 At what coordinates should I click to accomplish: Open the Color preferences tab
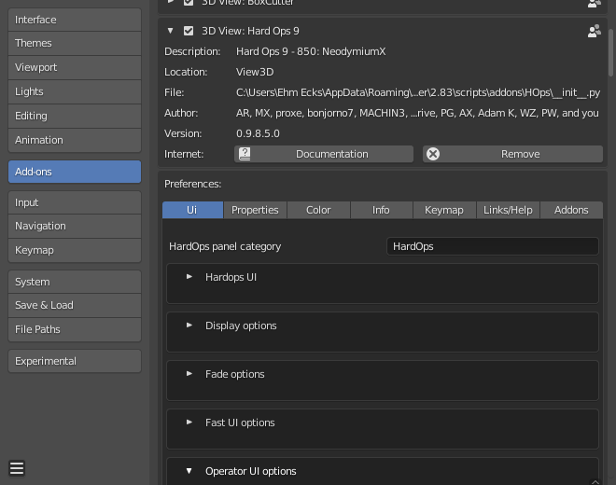point(318,210)
